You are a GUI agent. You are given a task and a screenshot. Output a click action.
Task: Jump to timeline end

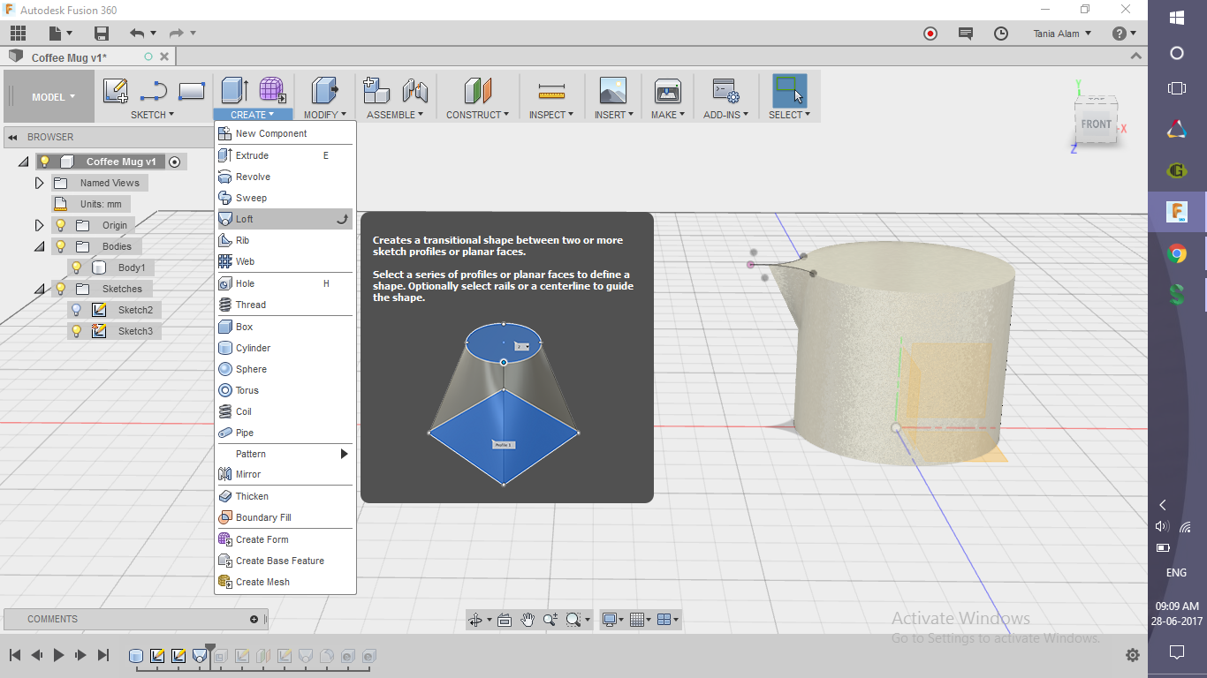102,655
